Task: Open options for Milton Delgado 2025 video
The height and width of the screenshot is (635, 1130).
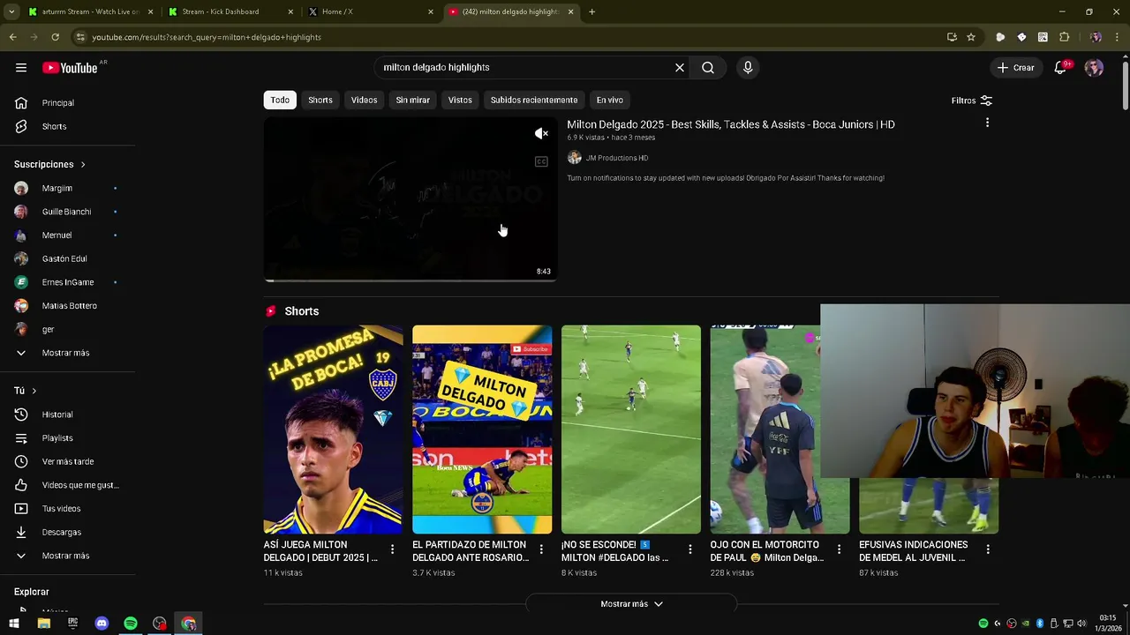Action: coord(987,123)
